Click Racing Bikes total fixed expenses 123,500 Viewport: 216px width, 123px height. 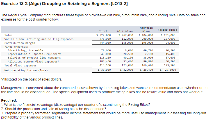(x=170, y=65)
